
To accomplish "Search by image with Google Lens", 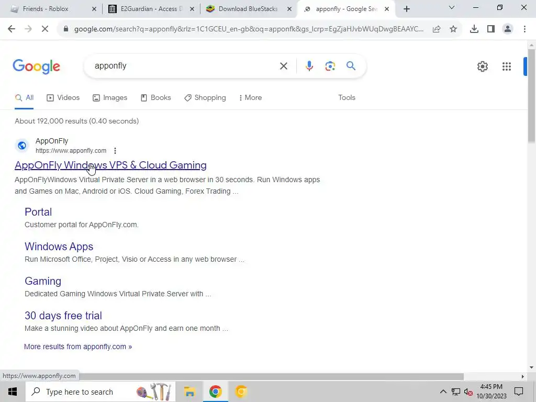I will pyautogui.click(x=330, y=66).
